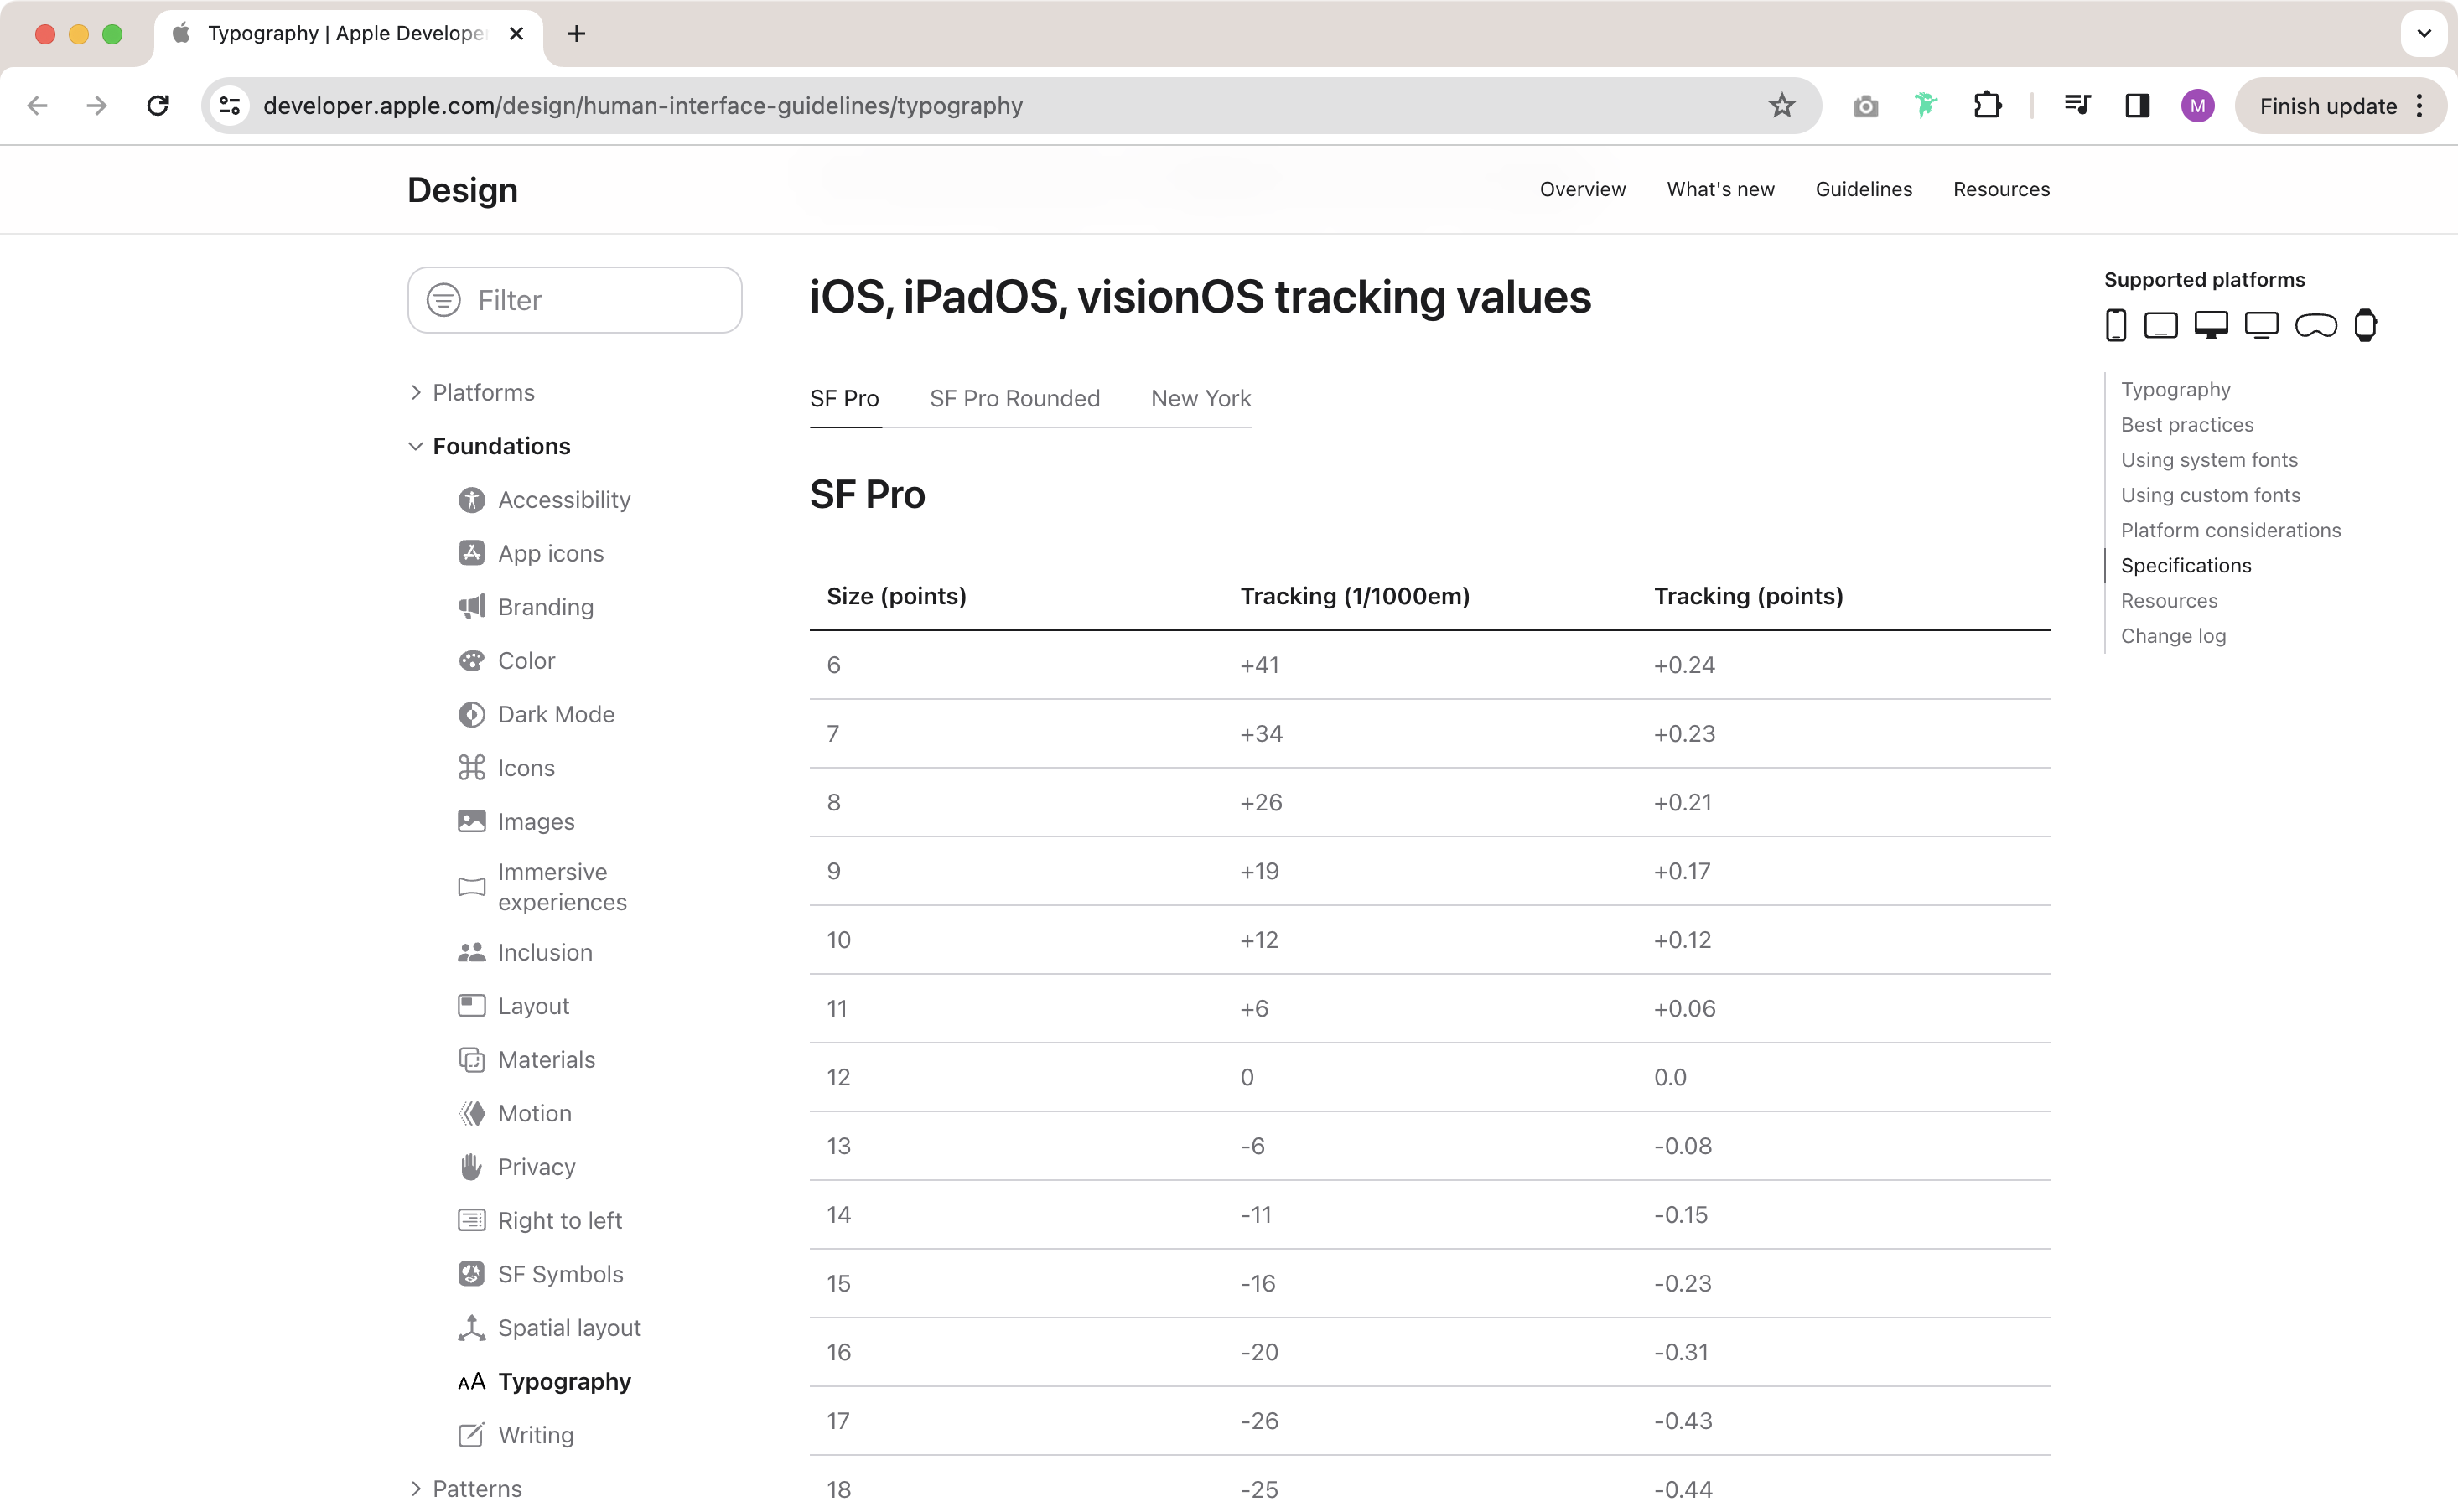The width and height of the screenshot is (2458, 1512).
Task: Click the Resources link in page outline
Action: [x=2169, y=600]
